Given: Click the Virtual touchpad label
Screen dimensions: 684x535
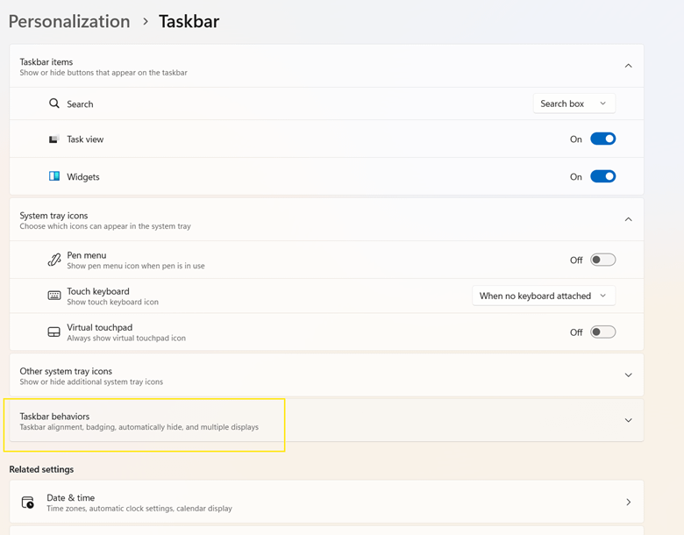Looking at the screenshot, I should tap(99, 327).
